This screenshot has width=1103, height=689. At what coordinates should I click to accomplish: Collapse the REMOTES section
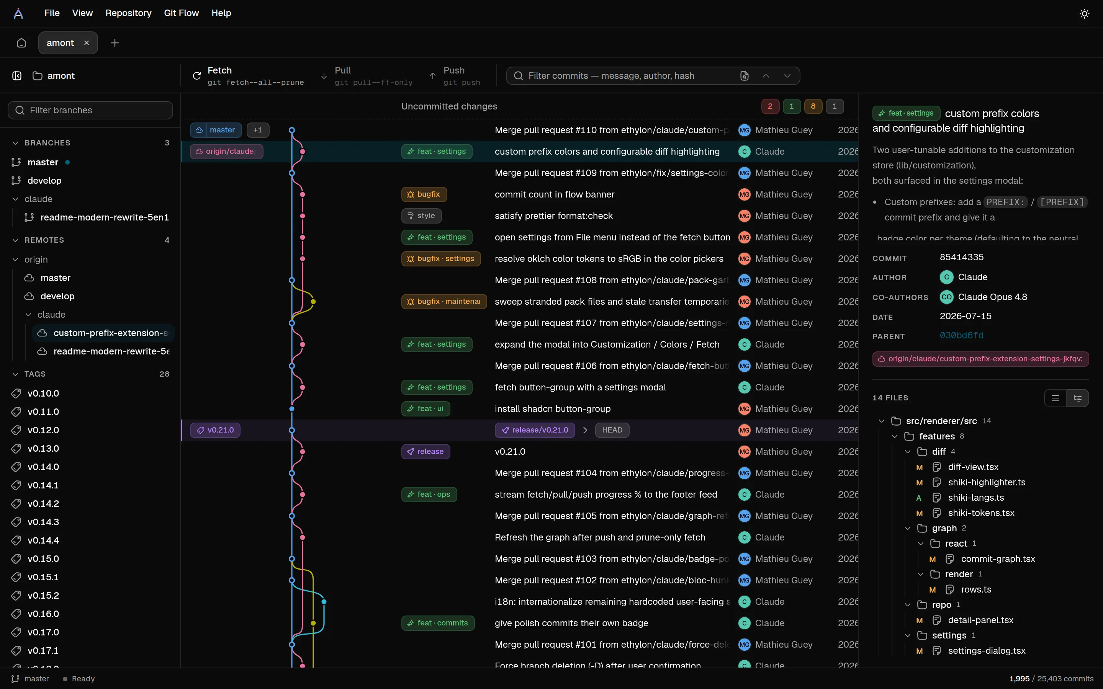point(15,240)
